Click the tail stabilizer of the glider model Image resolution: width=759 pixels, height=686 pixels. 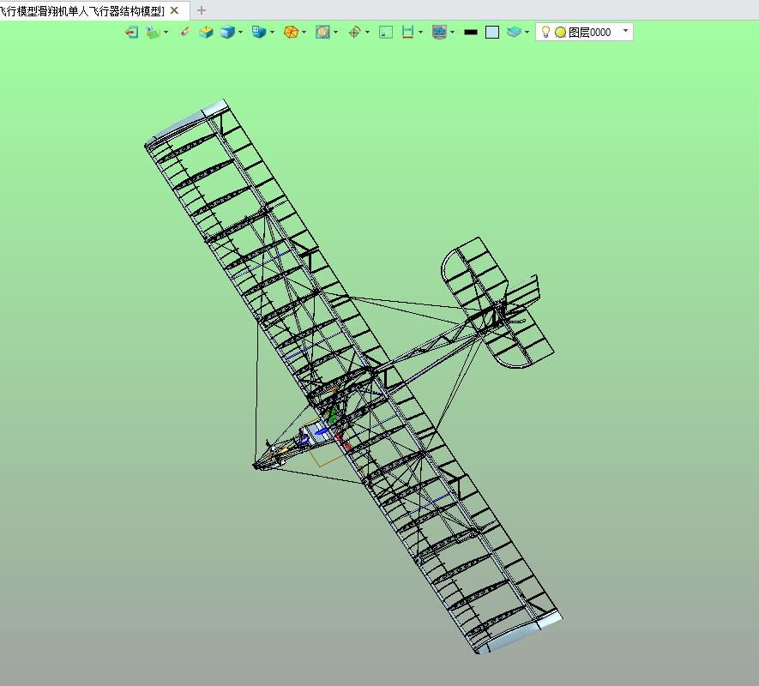497,303
